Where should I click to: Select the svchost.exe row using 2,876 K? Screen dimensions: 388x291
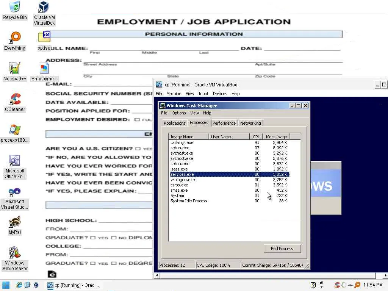[229, 158]
